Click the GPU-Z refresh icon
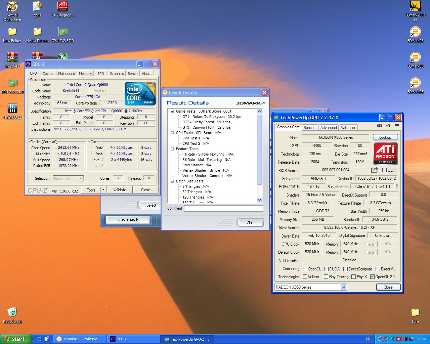Image resolution: width=430 pixels, height=344 pixels. (x=388, y=126)
